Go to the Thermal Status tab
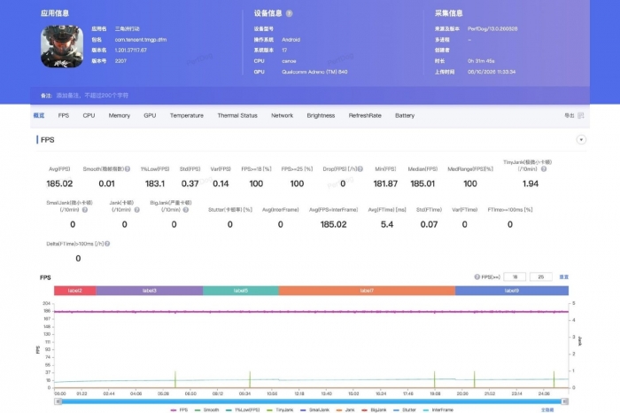This screenshot has width=620, height=413. pos(237,115)
